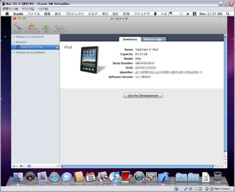The image size is (235, 192).
Task: Open the プロジェクト menu
Action: [x=75, y=14]
